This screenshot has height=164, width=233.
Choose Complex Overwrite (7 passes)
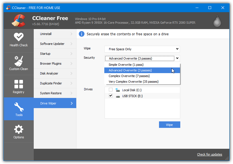142,76
